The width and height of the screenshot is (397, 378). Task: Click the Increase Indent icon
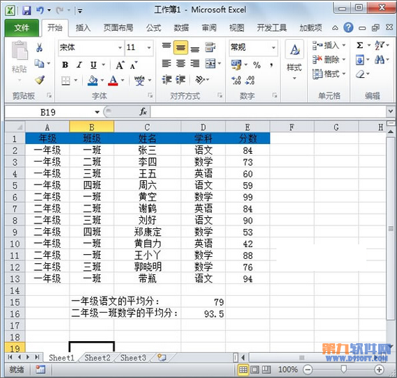pyautogui.click(x=180, y=79)
